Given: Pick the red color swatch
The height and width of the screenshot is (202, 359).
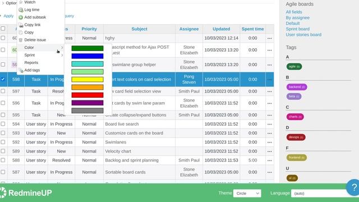Looking at the screenshot, I should [88, 95].
